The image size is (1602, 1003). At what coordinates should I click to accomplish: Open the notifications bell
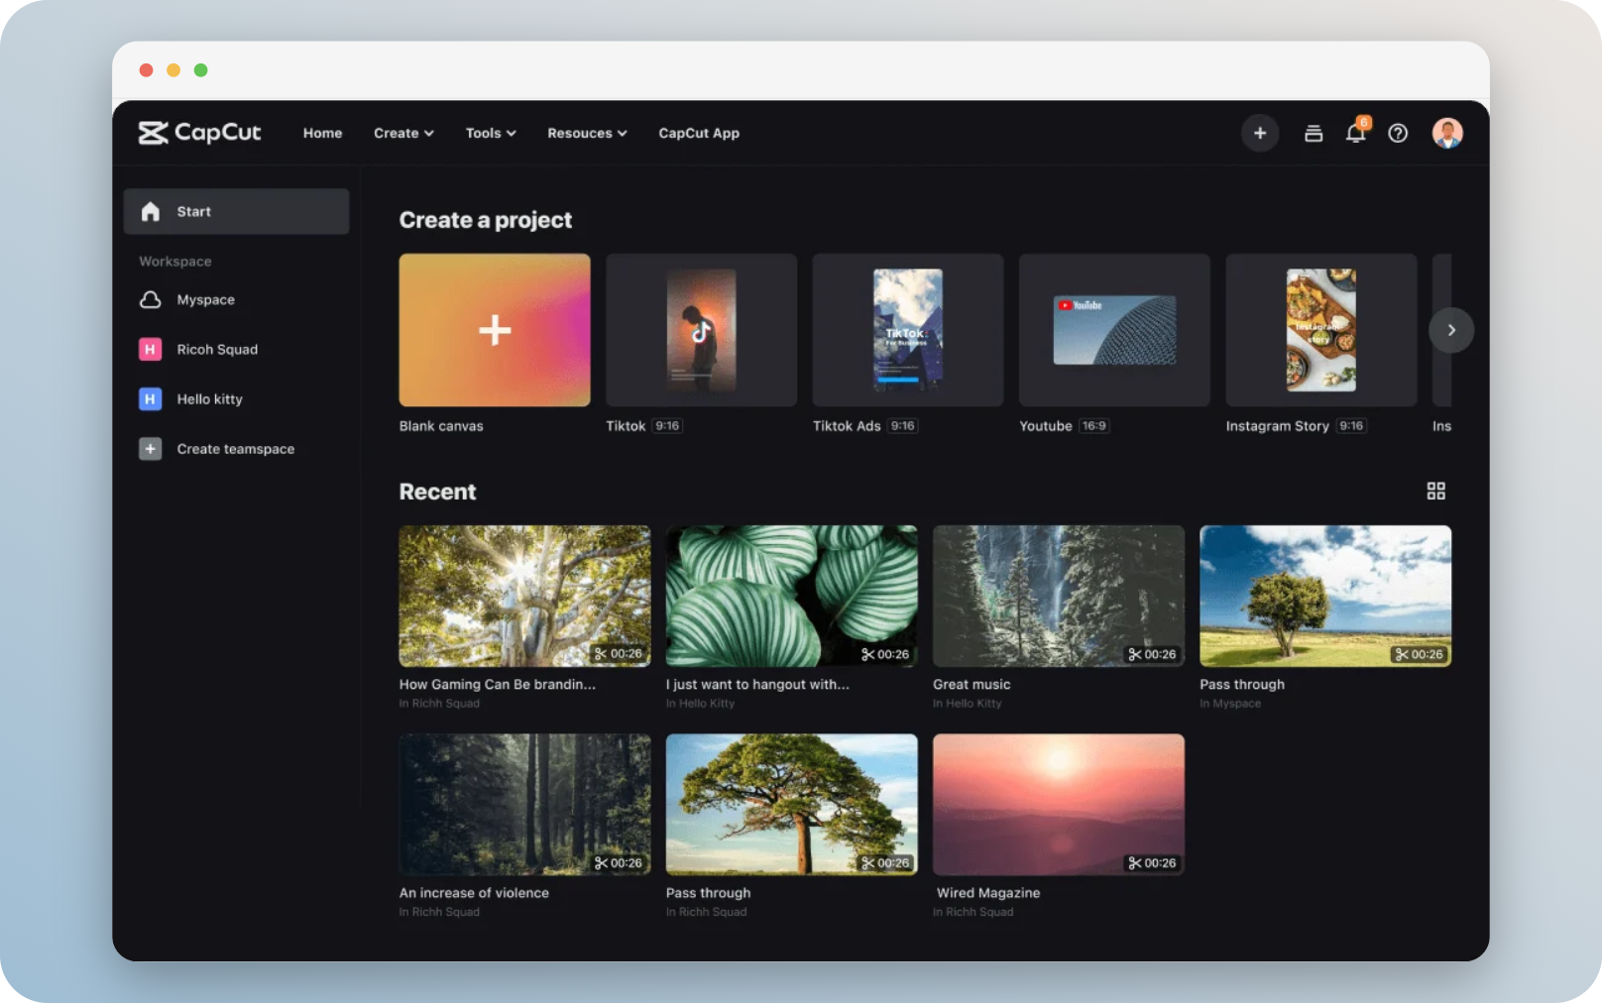point(1355,133)
